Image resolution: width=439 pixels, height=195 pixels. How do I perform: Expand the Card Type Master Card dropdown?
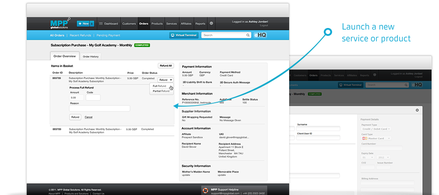click(376, 139)
